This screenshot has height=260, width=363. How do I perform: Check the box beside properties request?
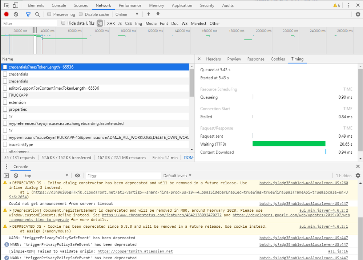(x=5, y=109)
